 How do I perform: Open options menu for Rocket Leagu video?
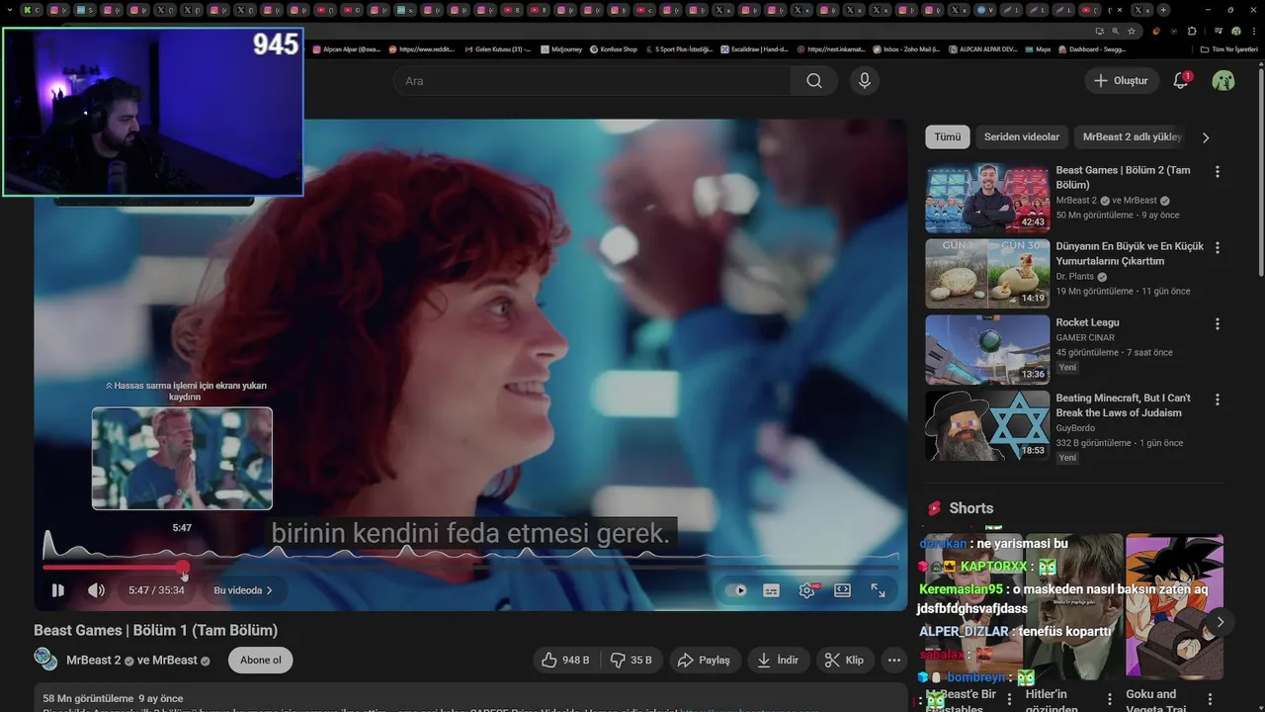[1218, 324]
